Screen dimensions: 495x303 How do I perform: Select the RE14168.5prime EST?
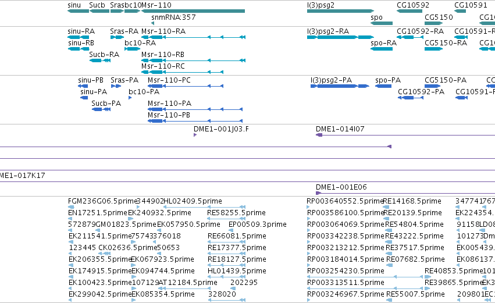[x=386, y=207]
